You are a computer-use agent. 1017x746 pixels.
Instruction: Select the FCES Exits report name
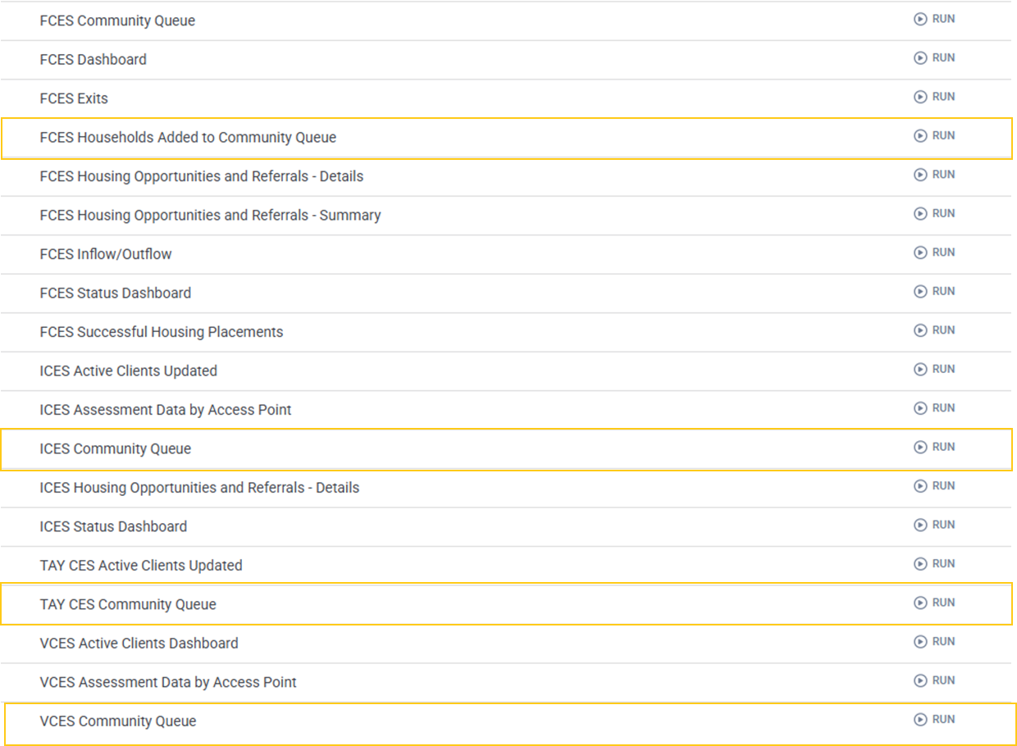pos(74,98)
